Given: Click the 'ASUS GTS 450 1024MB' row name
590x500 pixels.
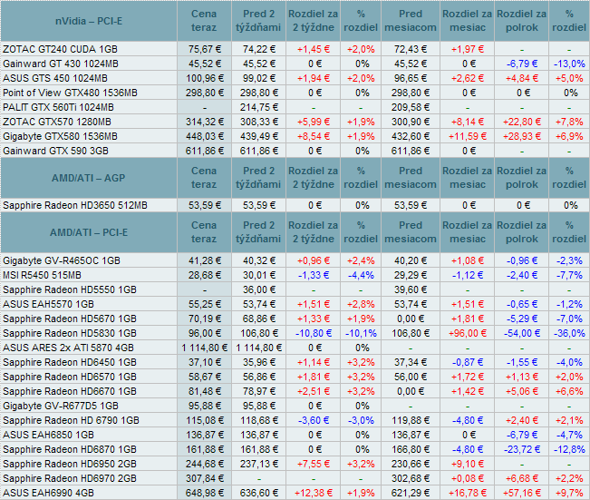Looking at the screenshot, I should point(55,78).
